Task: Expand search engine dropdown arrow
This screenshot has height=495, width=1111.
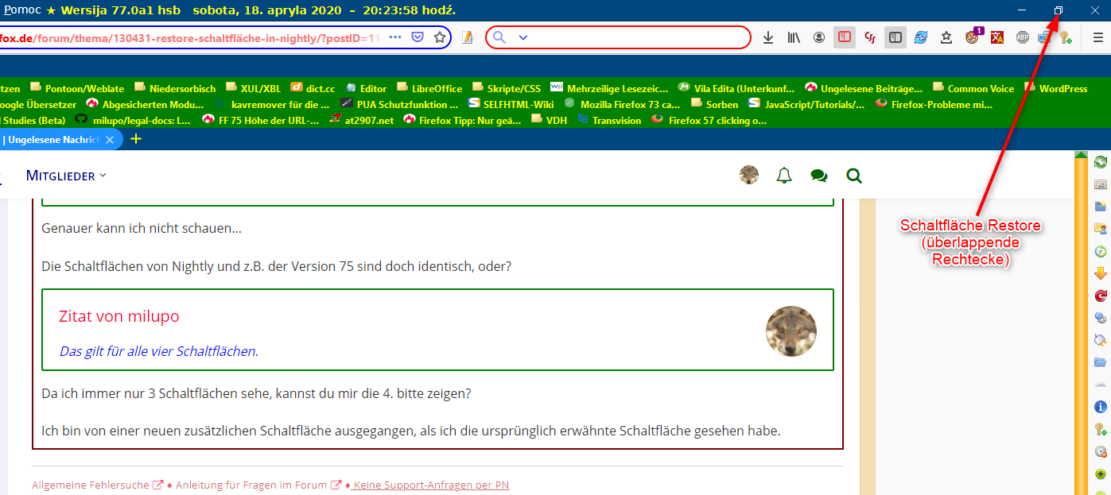Action: tap(523, 37)
